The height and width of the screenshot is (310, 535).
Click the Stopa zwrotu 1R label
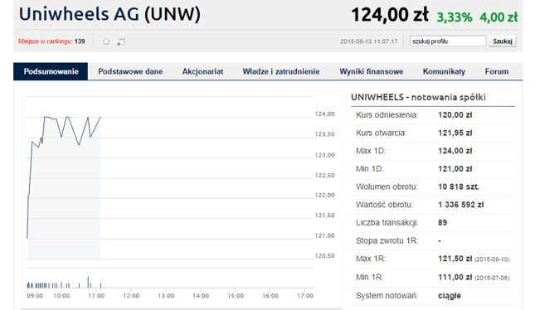tap(387, 240)
